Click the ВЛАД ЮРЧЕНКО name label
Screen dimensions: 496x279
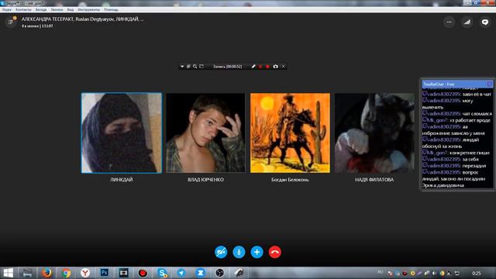205,180
